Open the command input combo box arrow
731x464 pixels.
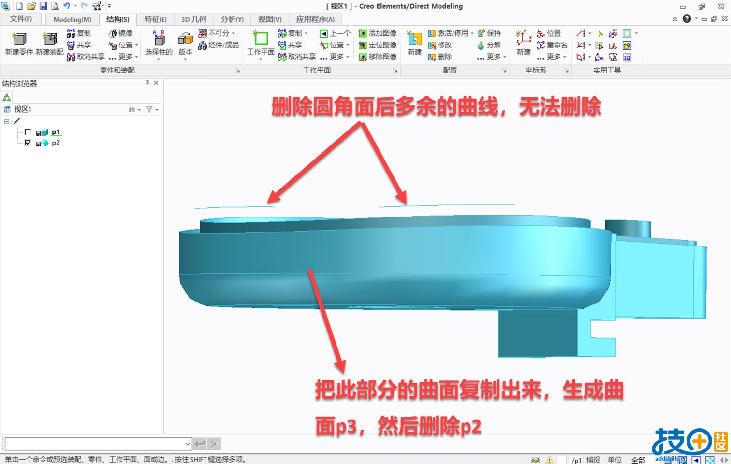pyautogui.click(x=188, y=444)
